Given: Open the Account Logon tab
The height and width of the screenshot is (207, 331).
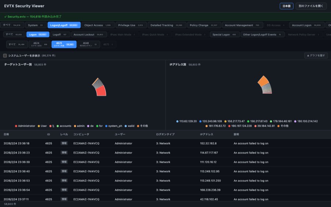Looking at the screenshot, I should click(x=307, y=25).
